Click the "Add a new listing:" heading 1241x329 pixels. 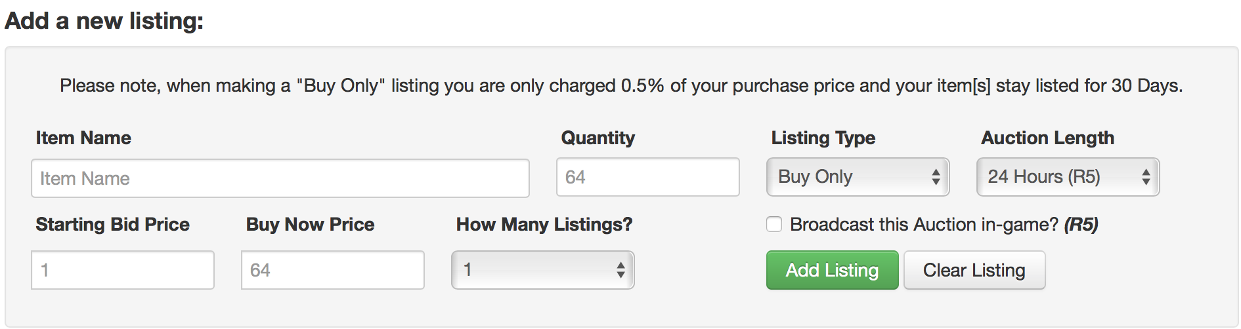coord(104,21)
